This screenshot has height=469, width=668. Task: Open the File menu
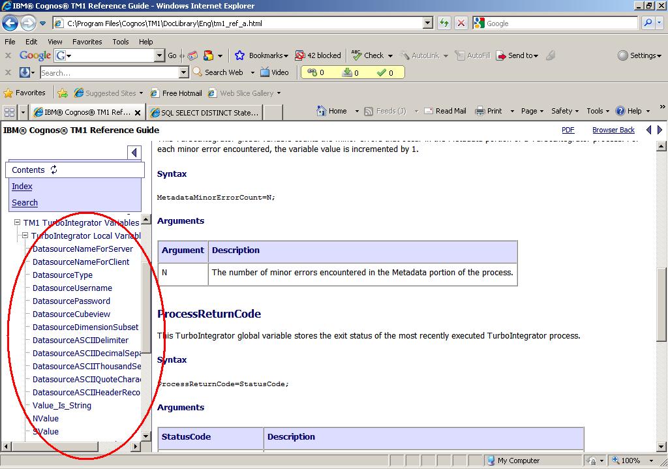pyautogui.click(x=10, y=42)
